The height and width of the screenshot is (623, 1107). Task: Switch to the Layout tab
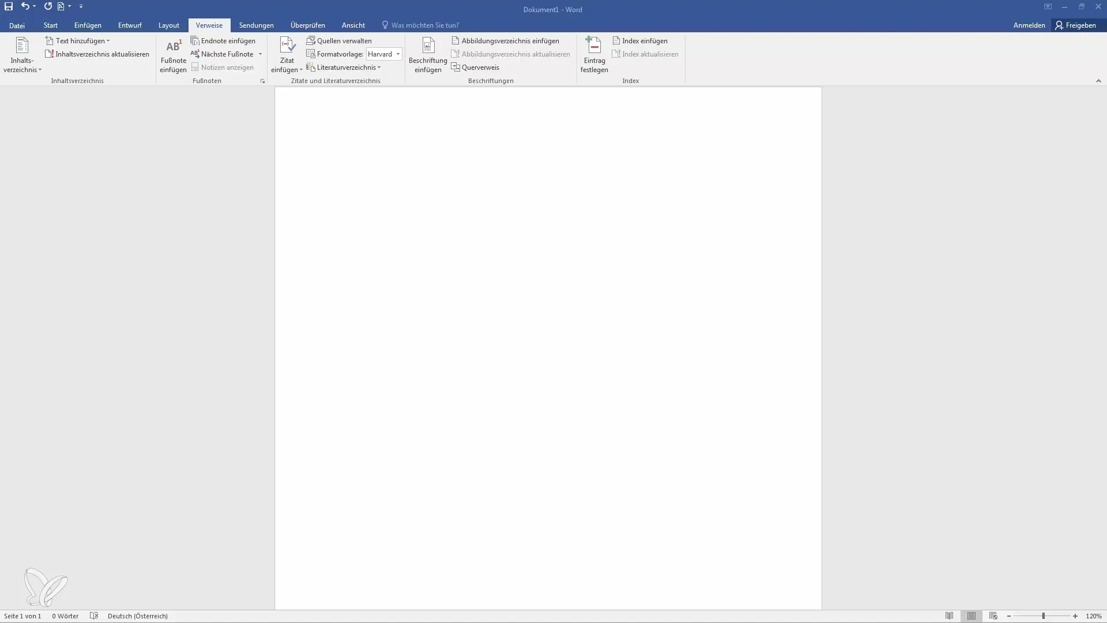tap(169, 25)
